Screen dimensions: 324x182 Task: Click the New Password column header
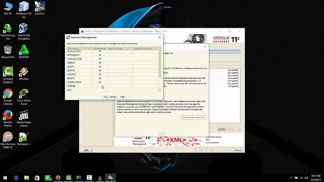pos(120,49)
